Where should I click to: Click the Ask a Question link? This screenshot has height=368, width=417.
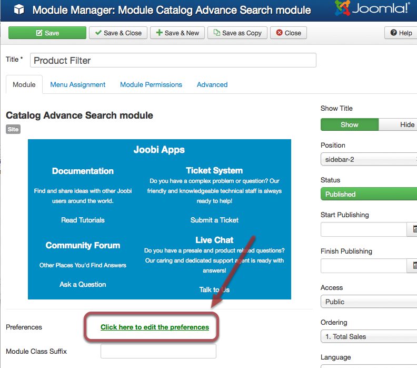tap(83, 284)
